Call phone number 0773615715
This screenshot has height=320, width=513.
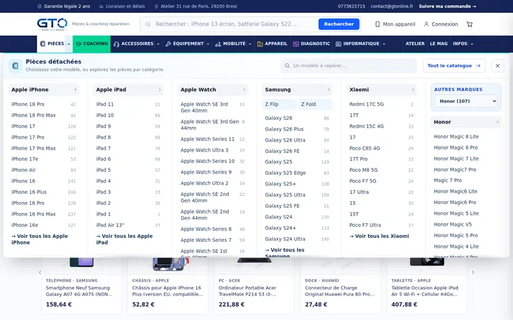tap(352, 6)
